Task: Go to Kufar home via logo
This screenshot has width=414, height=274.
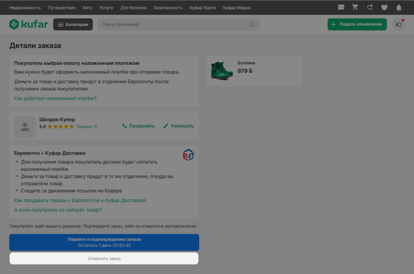Action: tap(28, 24)
